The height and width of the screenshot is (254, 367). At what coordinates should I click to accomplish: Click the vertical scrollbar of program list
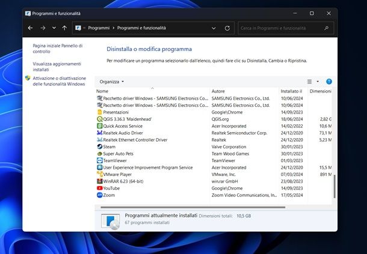point(335,186)
